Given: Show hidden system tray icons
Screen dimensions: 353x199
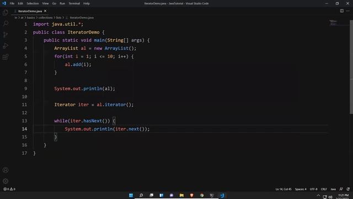Looking at the screenshot, I should click(x=318, y=196).
